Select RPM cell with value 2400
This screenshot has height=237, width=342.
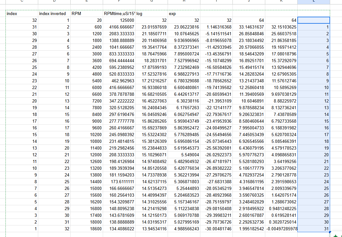pos(87,47)
